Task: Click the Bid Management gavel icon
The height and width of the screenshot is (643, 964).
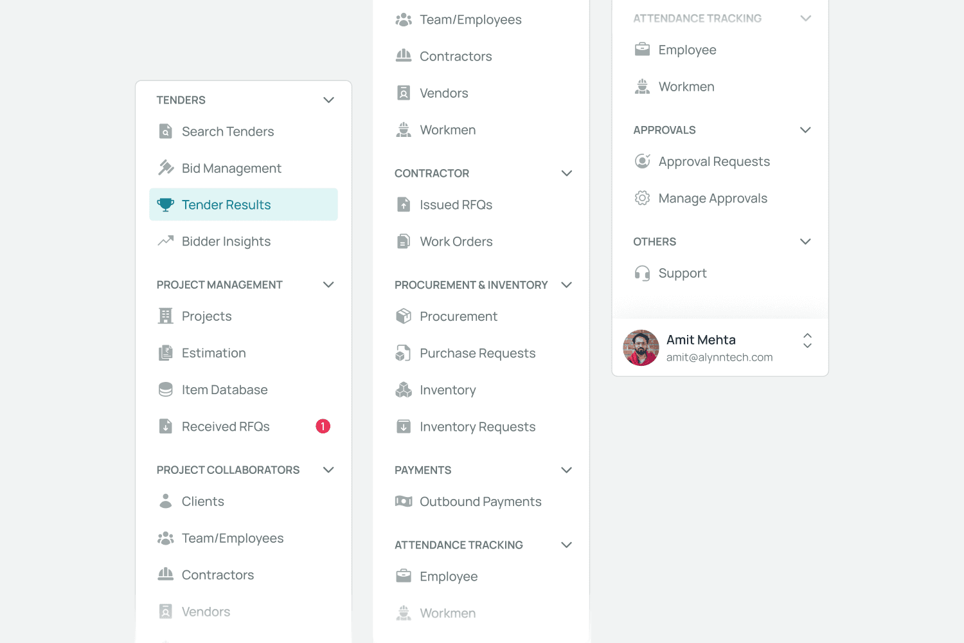Action: point(166,168)
